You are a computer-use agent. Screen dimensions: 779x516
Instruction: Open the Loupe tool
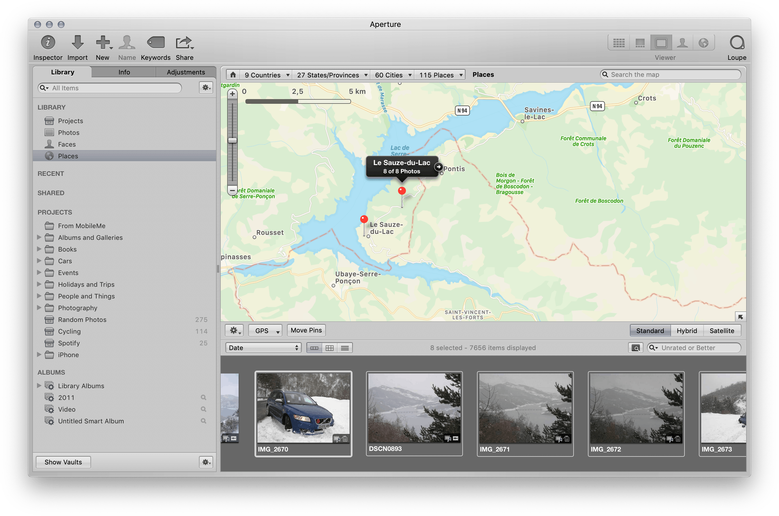[x=736, y=43]
